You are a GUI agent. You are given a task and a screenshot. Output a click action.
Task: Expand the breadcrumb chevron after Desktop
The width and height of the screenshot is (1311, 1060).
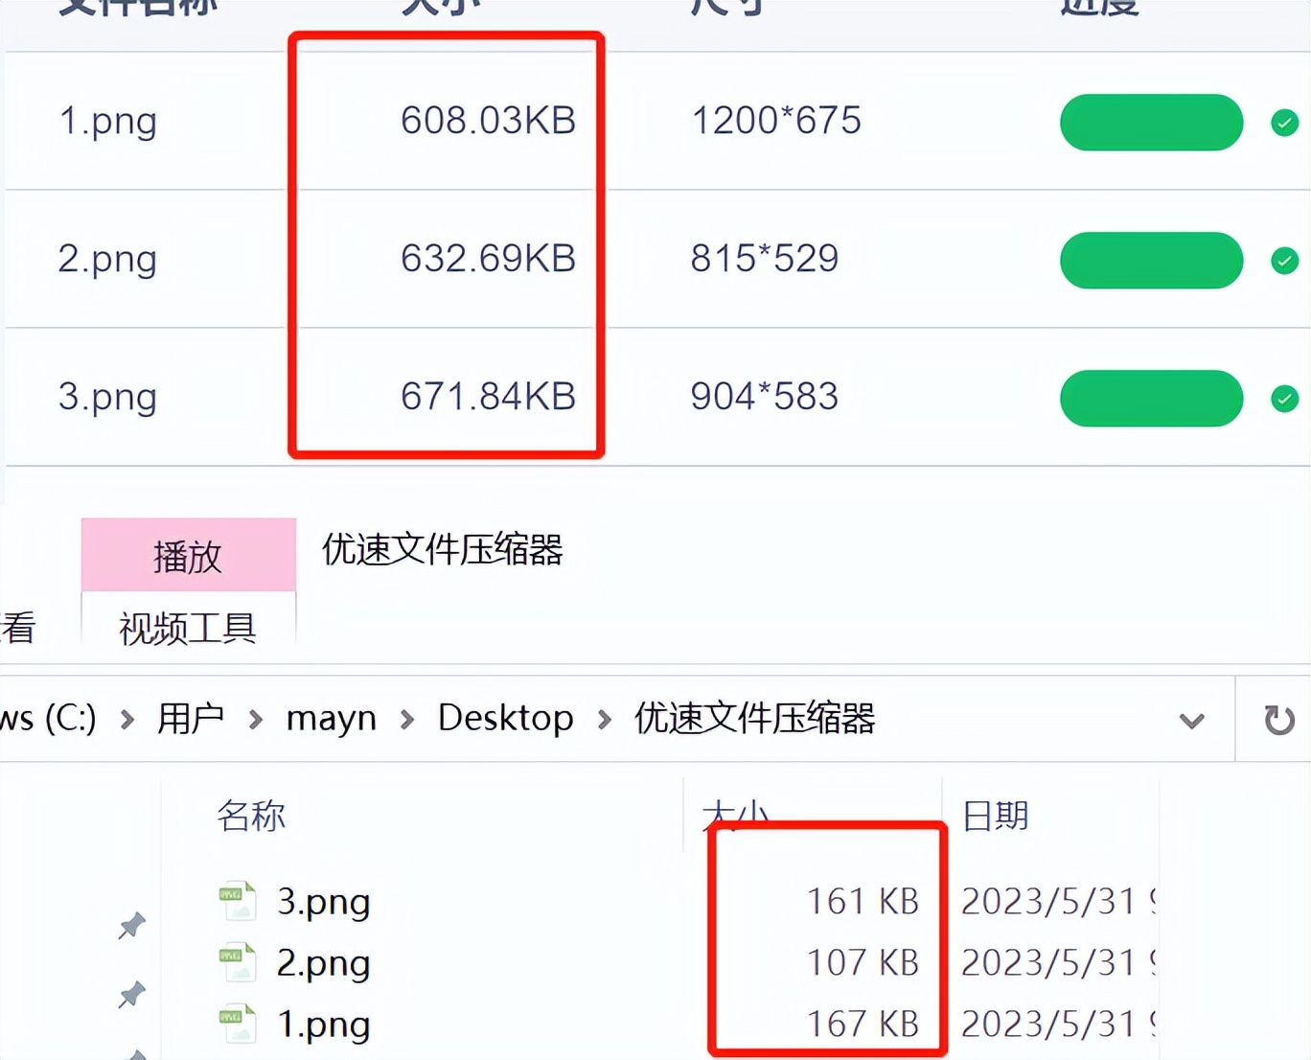[605, 720]
